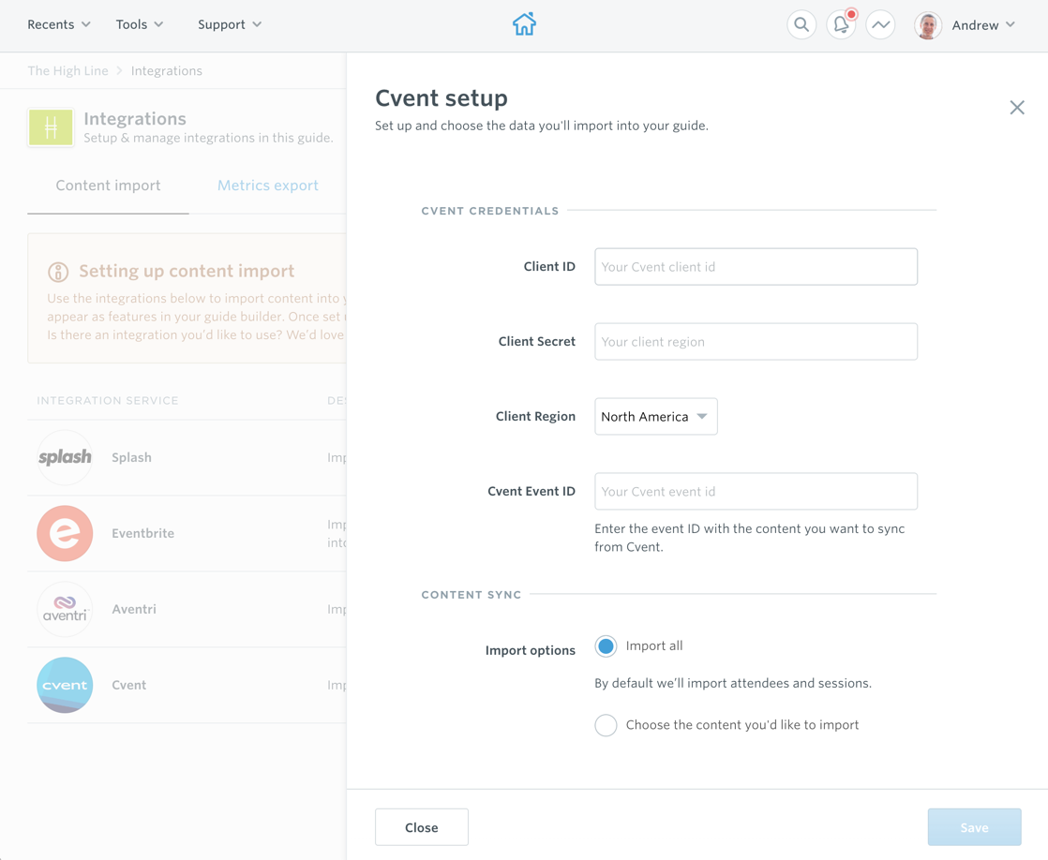Select the Splash integration row name
This screenshot has width=1048, height=860.
click(131, 458)
